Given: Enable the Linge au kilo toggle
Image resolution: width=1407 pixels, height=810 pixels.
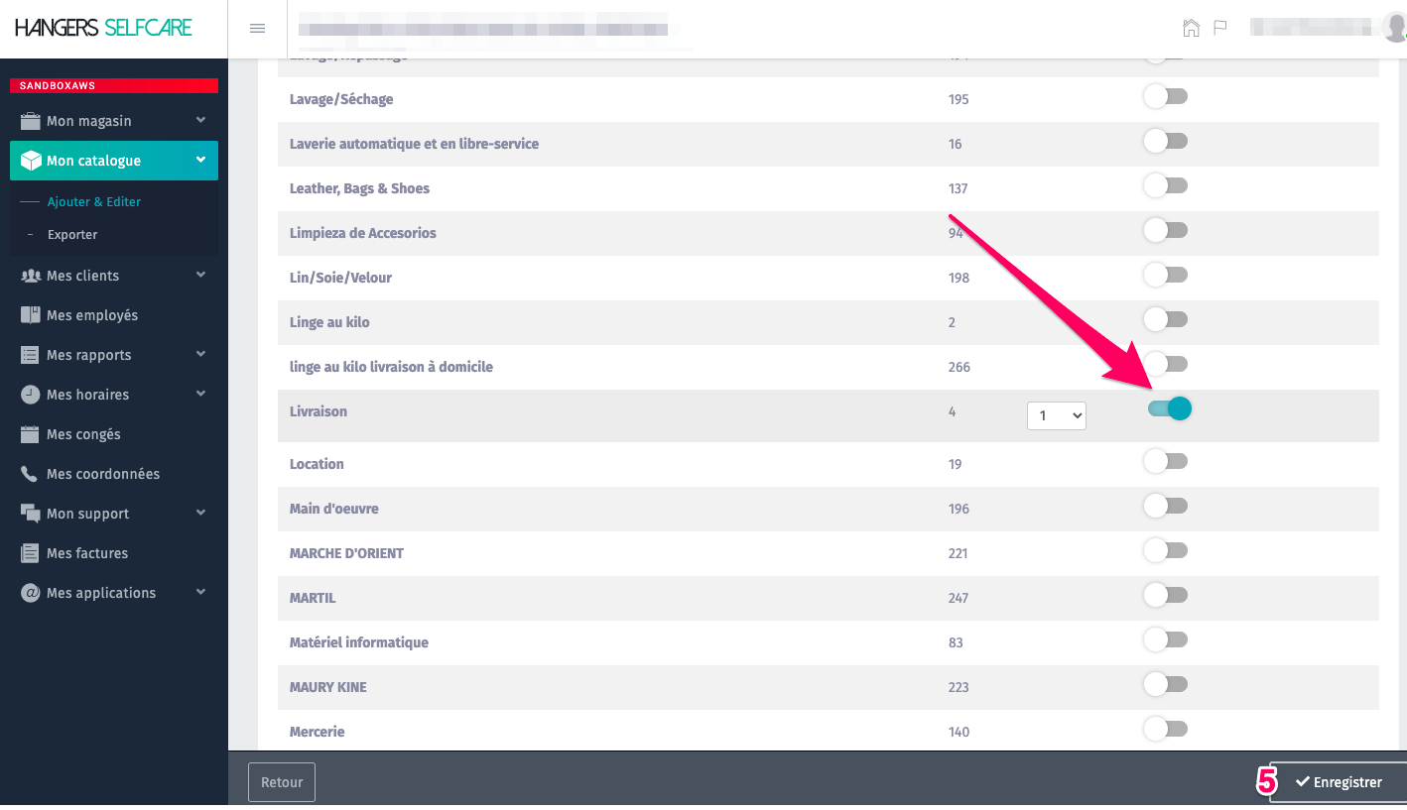Looking at the screenshot, I should 1165,319.
